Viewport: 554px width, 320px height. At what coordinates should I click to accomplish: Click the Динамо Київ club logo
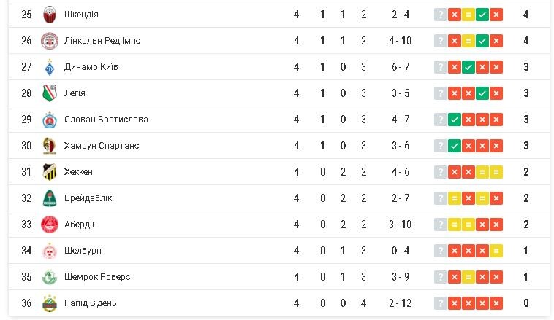(50, 67)
